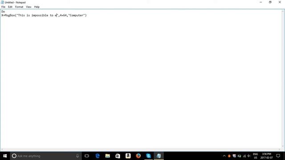Open the network signal tray icon
285x160 pixels.
244,156
